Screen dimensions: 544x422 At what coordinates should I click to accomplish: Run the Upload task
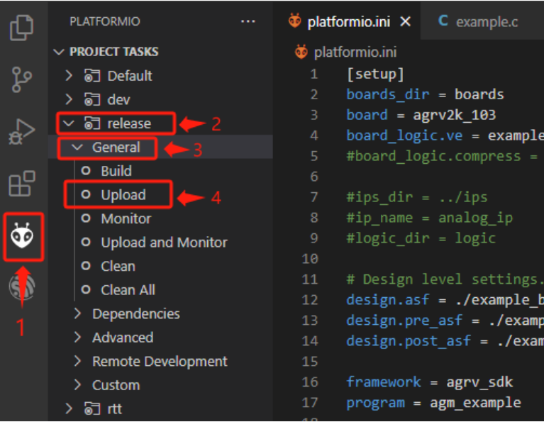point(123,195)
